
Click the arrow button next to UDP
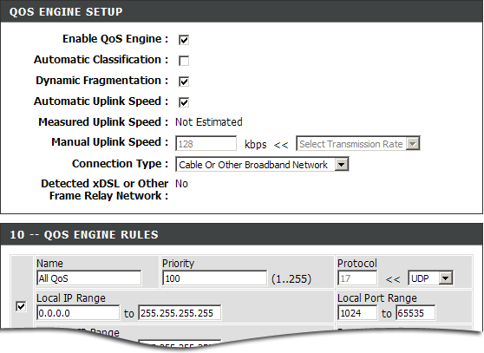pos(446,278)
